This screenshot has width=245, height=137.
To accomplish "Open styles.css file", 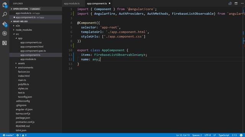I will (23, 89).
